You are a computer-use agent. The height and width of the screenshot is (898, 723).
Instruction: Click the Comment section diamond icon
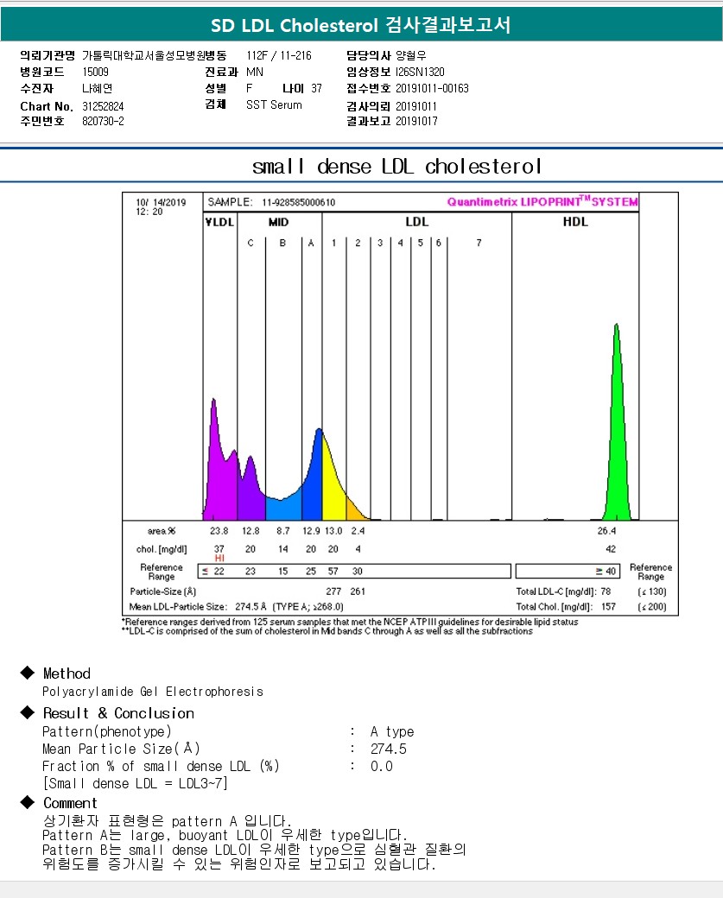tap(27, 802)
